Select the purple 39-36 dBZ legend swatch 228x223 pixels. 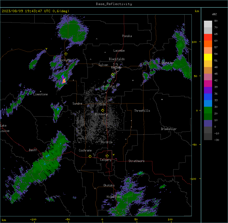(208, 90)
